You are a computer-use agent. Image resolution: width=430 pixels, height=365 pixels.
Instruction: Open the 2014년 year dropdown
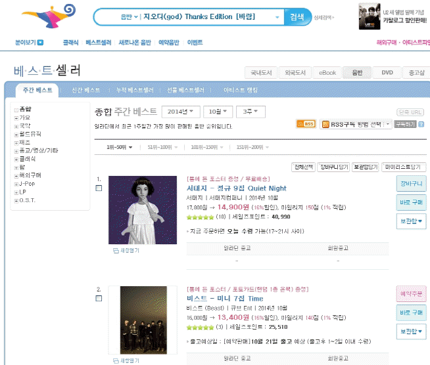point(181,112)
